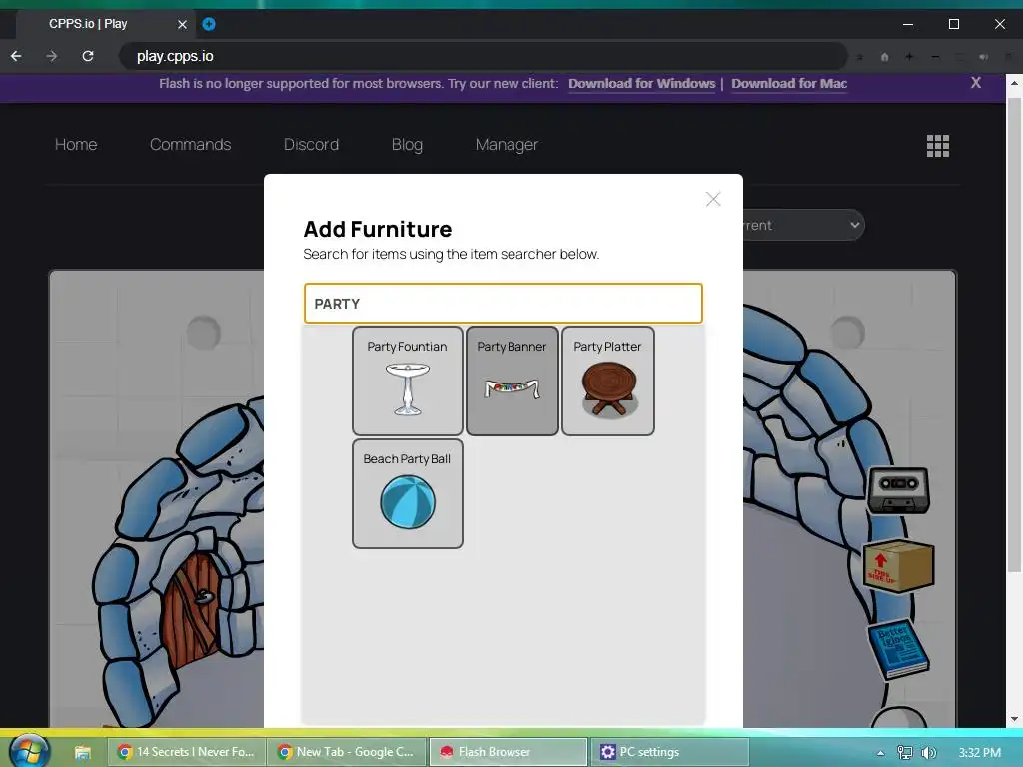Open the Better Igloos catalog book
The width and height of the screenshot is (1023, 767).
pos(898,649)
